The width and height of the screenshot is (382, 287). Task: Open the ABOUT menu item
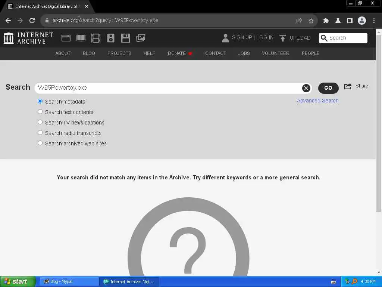point(63,53)
